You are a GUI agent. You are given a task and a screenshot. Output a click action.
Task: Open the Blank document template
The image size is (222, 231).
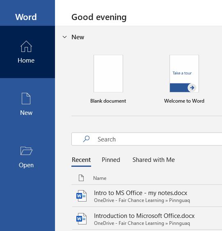point(108,74)
